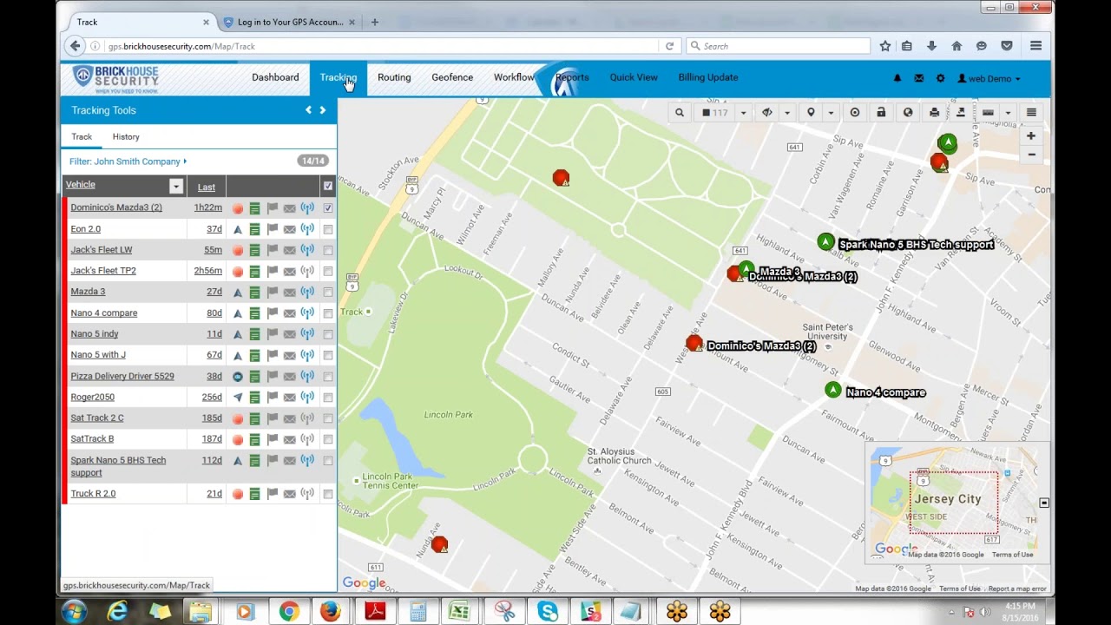Open the notifications bell icon
Screen dimensions: 1111x625
pos(897,78)
